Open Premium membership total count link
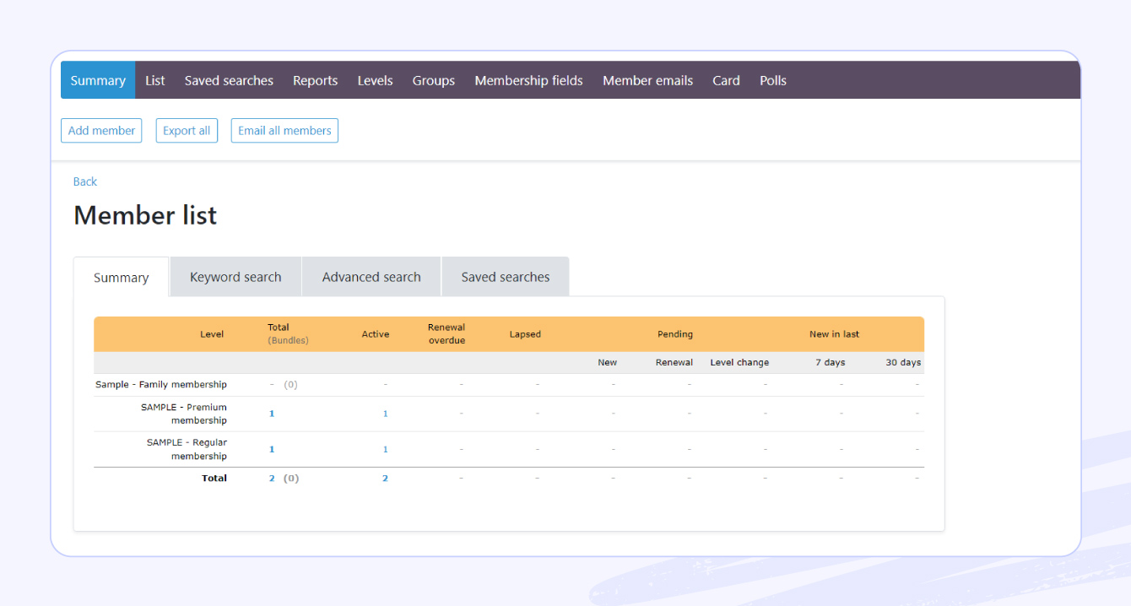This screenshot has width=1131, height=606. pyautogui.click(x=272, y=414)
